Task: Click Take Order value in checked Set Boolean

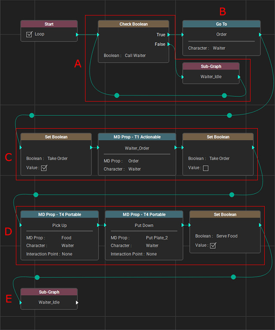Action: point(58,158)
